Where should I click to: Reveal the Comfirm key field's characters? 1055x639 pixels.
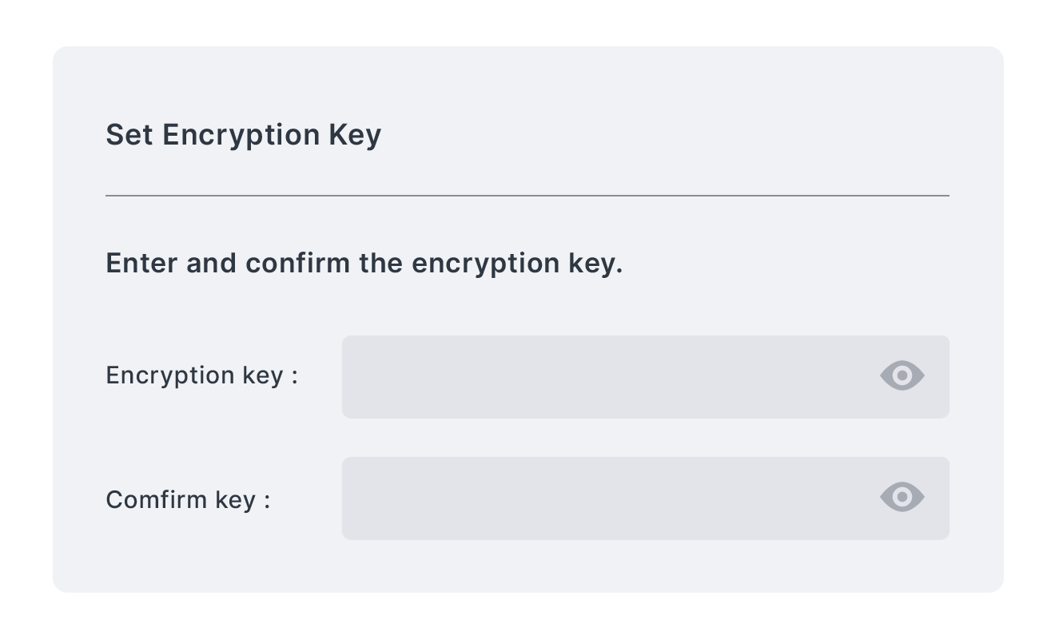902,497
